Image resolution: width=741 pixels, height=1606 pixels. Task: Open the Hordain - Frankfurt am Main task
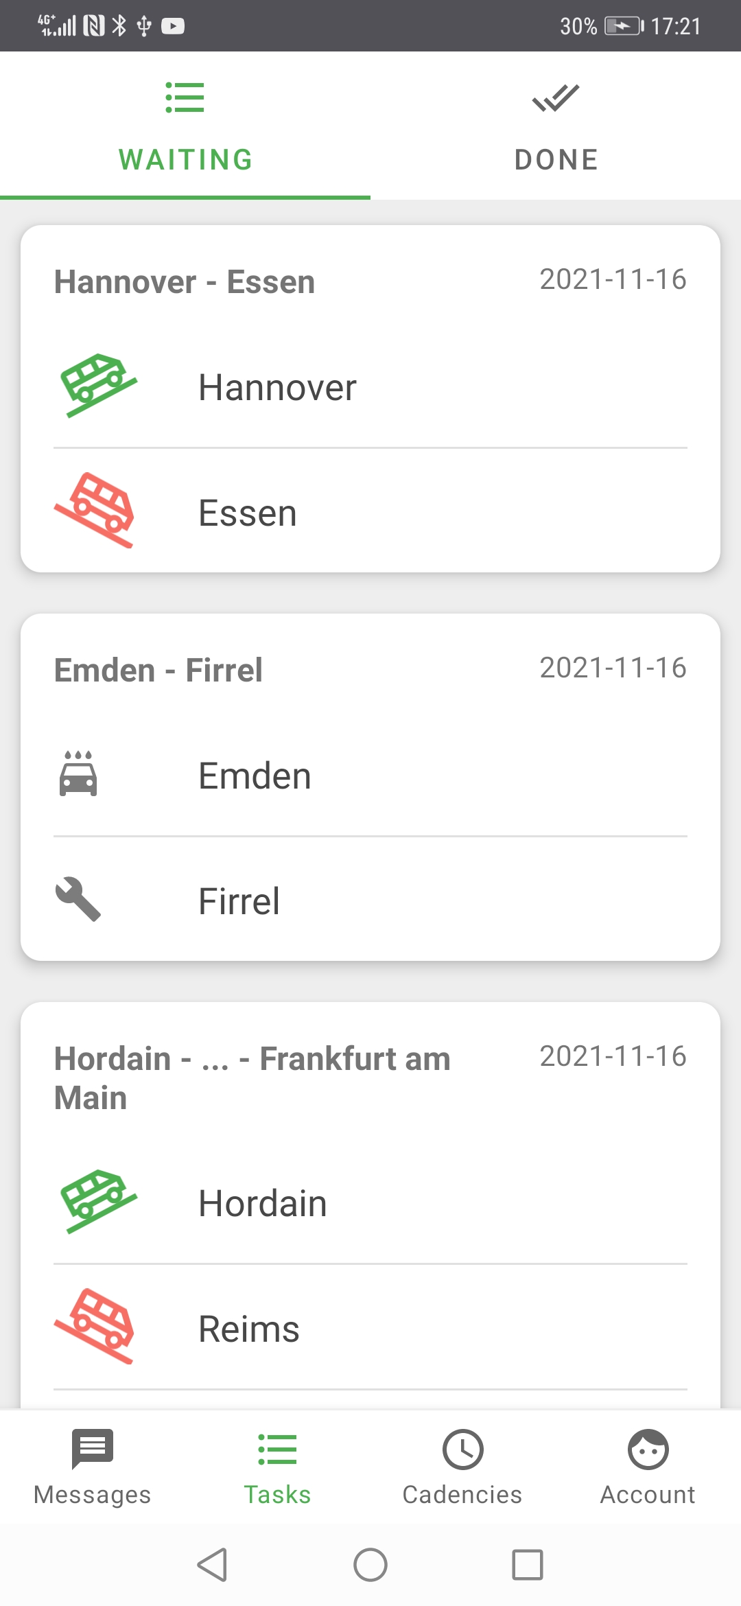[252, 1078]
